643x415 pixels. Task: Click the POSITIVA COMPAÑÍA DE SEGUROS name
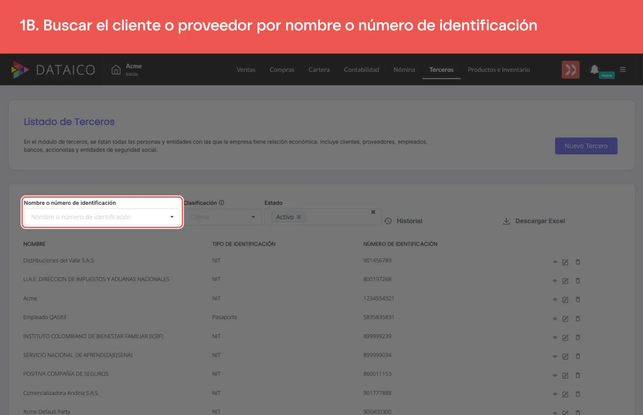[x=66, y=374]
